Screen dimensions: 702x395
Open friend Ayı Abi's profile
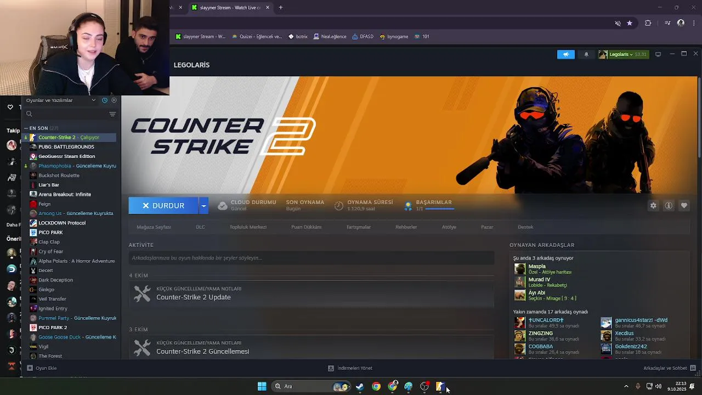coord(537,293)
